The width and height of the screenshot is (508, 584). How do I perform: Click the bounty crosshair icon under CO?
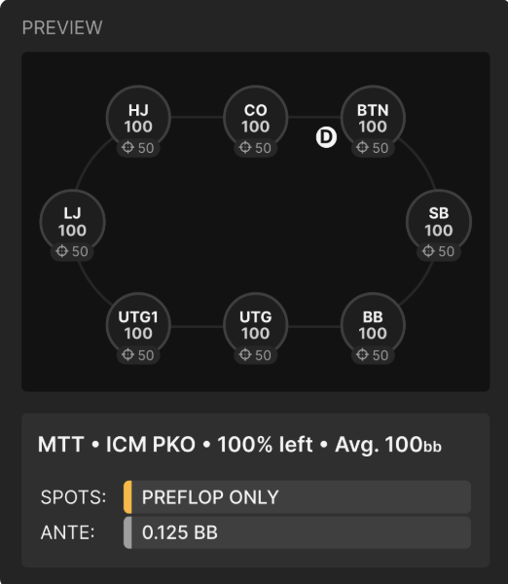[x=244, y=148]
